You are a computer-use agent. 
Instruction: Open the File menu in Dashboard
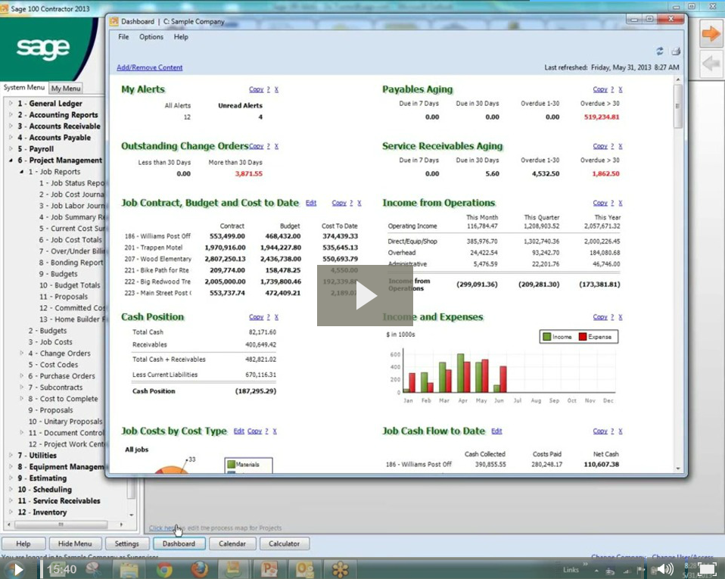click(x=123, y=37)
